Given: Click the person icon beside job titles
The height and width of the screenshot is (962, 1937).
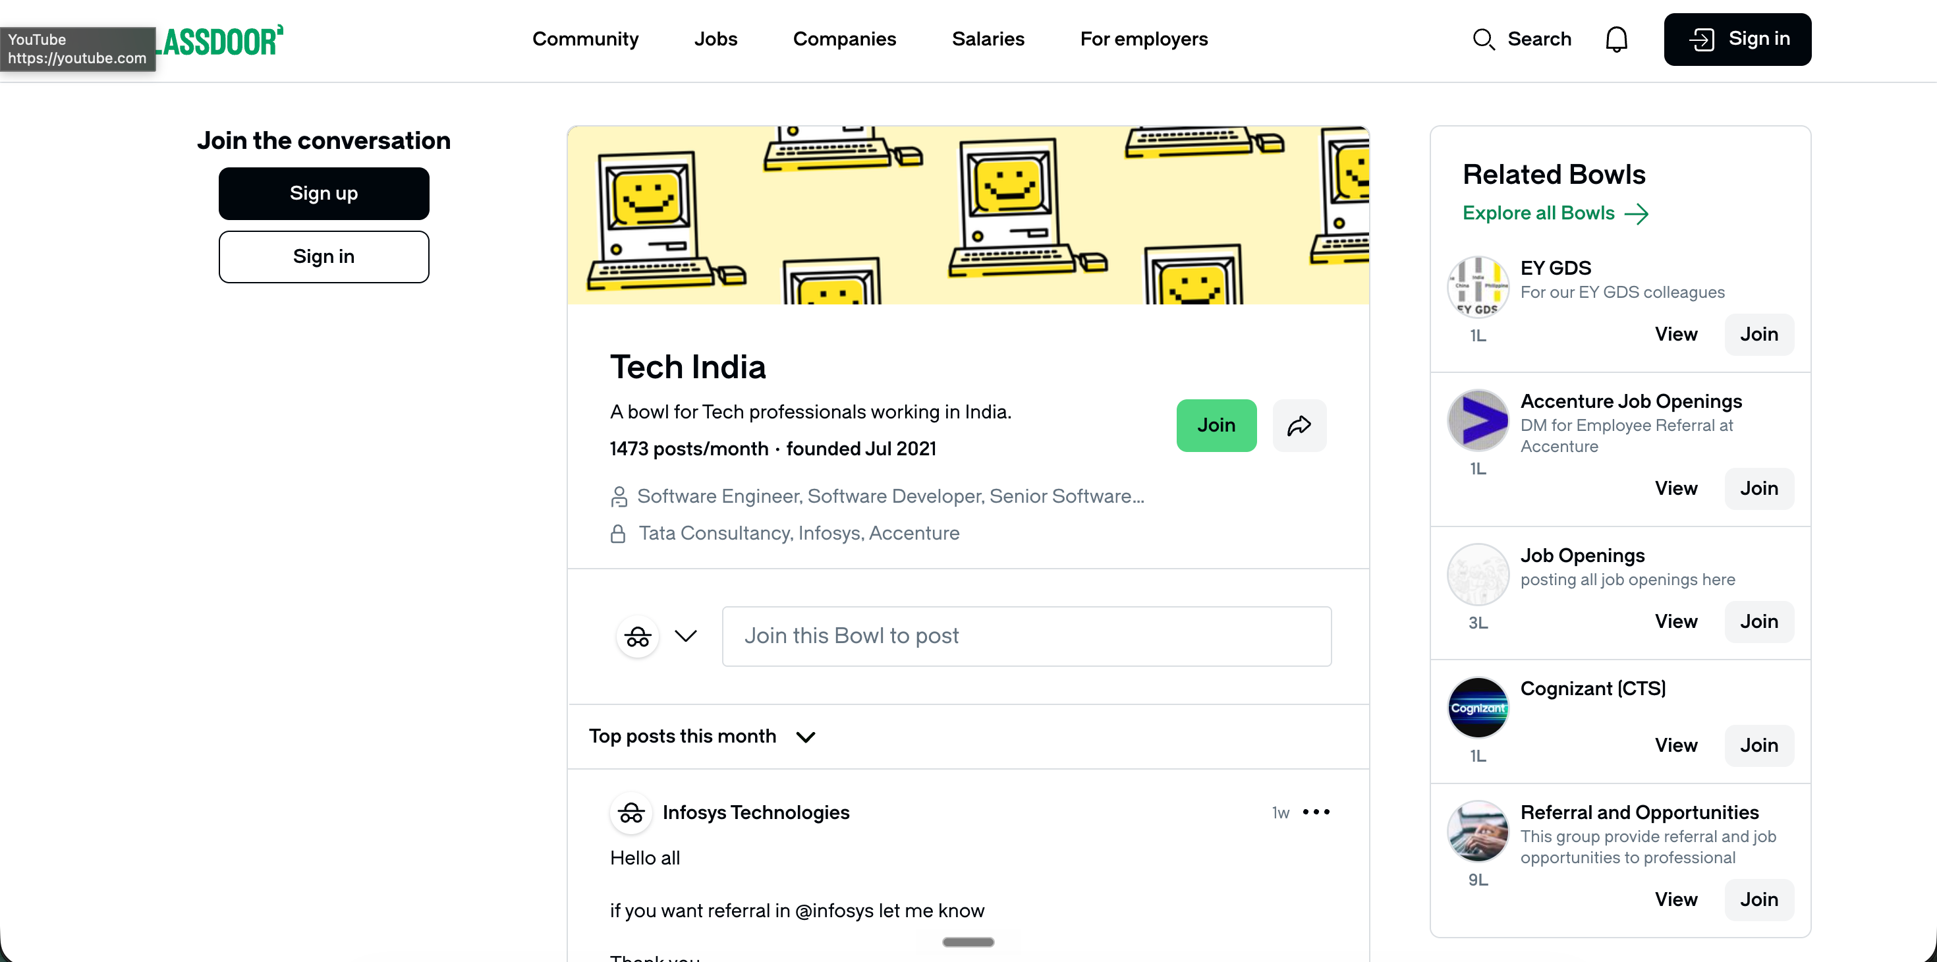Looking at the screenshot, I should click(x=618, y=496).
